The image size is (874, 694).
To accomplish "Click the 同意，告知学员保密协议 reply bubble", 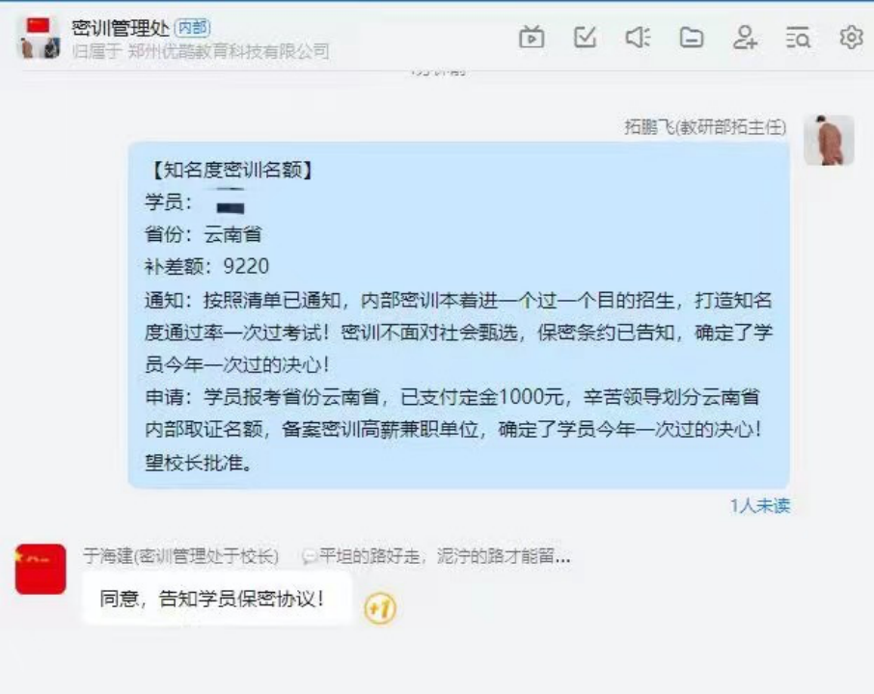I will pyautogui.click(x=217, y=599).
